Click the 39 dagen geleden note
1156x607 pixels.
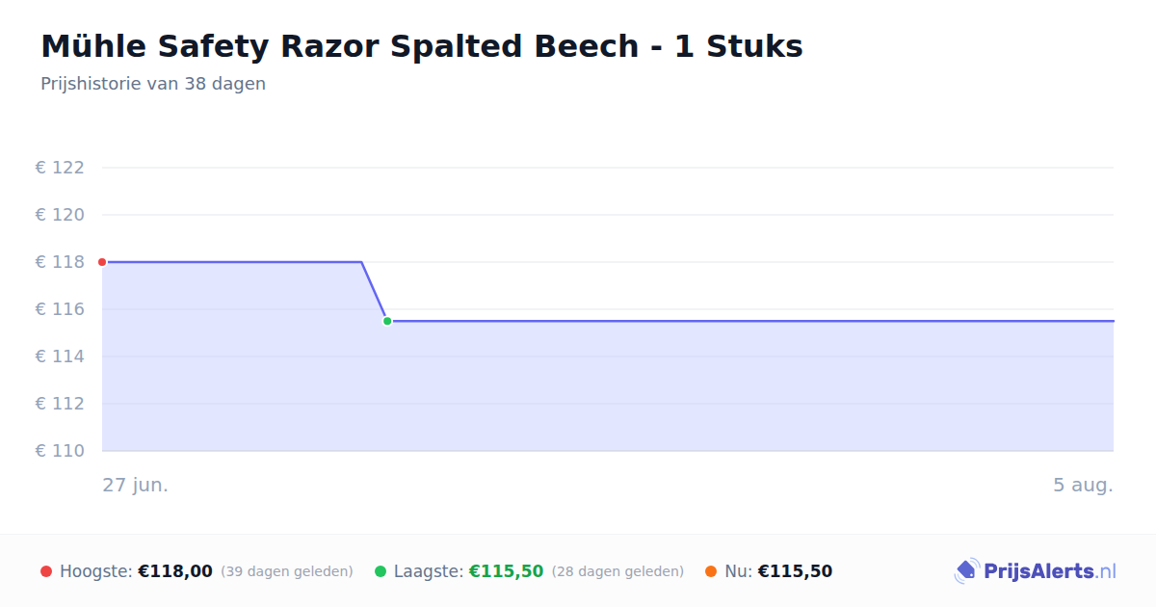[x=287, y=571]
